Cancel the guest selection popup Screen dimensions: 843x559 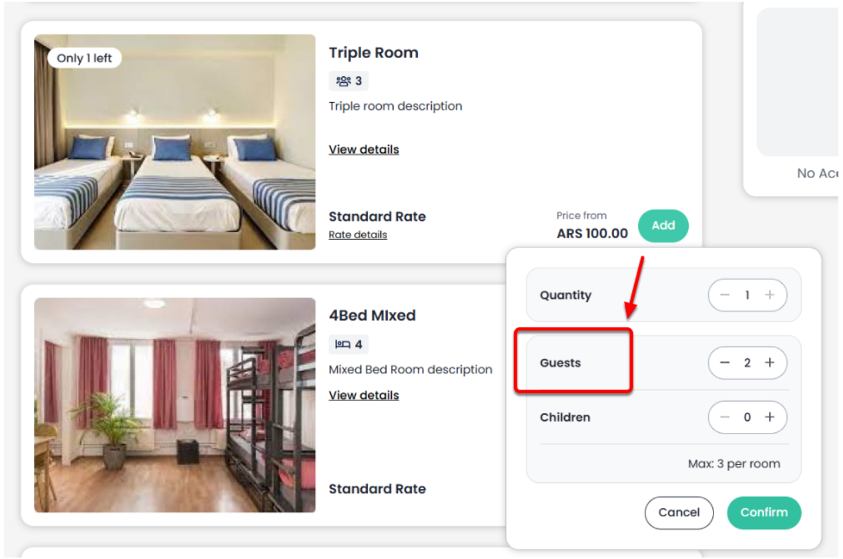[x=679, y=512]
